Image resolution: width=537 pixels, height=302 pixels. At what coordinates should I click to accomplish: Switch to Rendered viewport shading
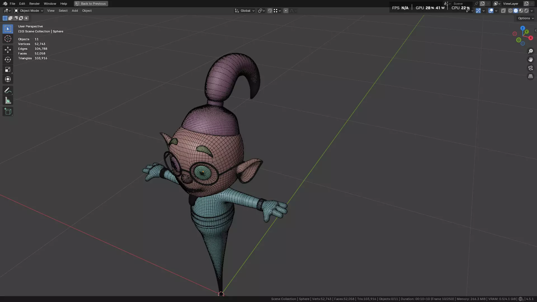(x=526, y=11)
